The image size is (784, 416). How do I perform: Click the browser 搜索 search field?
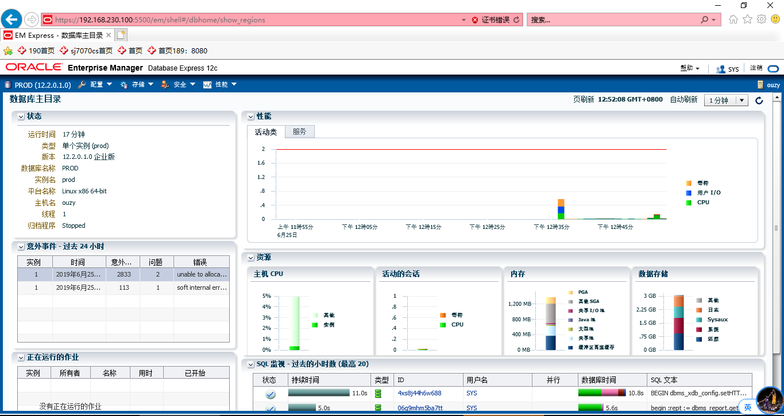pyautogui.click(x=613, y=20)
